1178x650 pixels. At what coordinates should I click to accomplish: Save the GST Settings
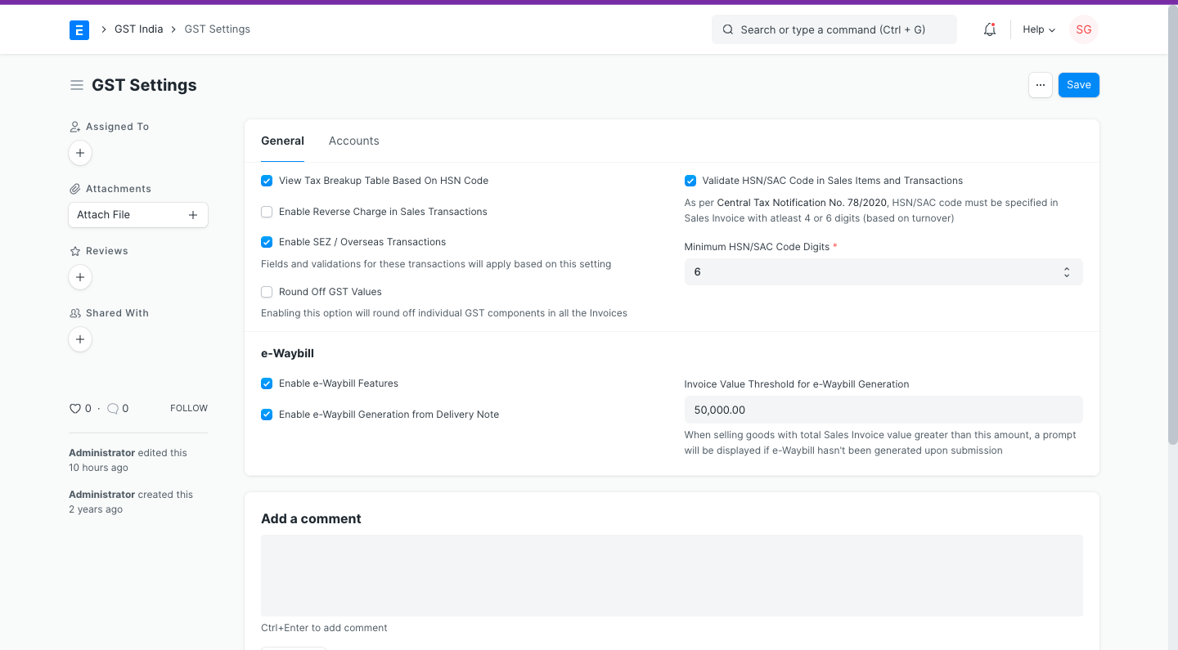[1078, 84]
